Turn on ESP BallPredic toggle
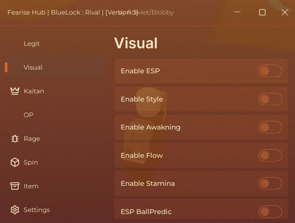This screenshot has width=295, height=223. [270, 212]
